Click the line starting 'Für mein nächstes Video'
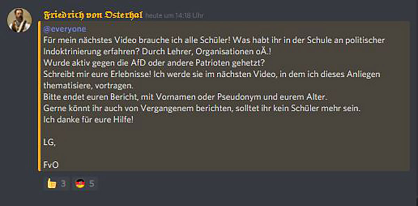Viewport: 418px width, 206px height. [x=214, y=40]
